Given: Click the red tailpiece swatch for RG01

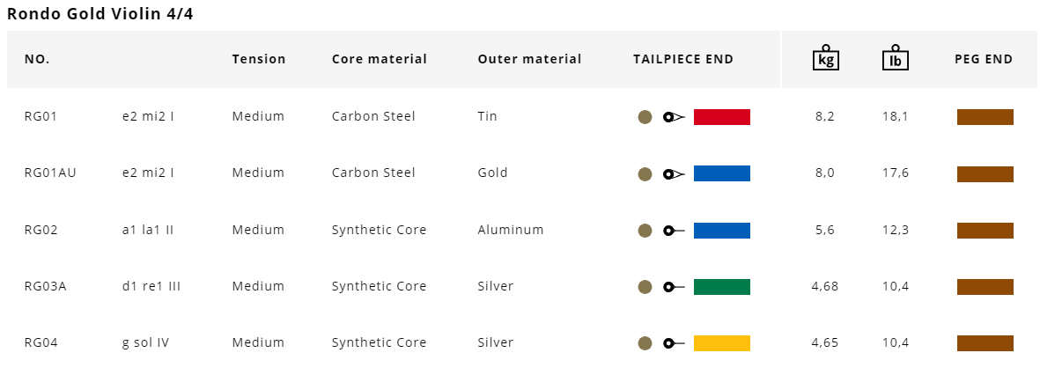Looking at the screenshot, I should coord(721,117).
